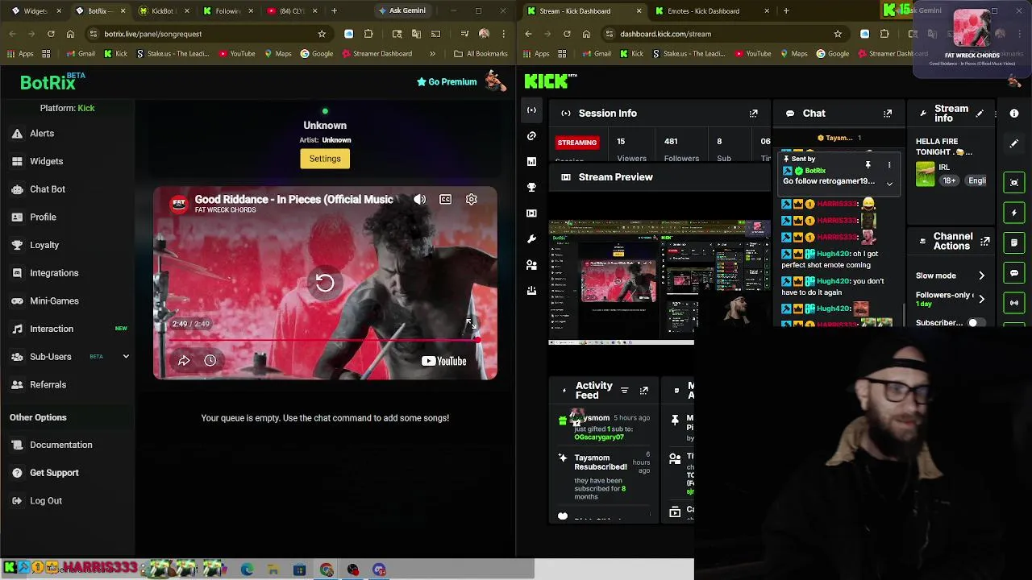Image resolution: width=1032 pixels, height=580 pixels.
Task: Open All Bookmarks folder
Action: (x=480, y=54)
